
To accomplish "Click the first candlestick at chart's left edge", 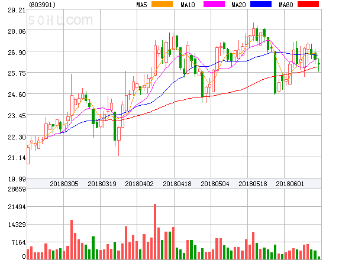I will (28, 154).
